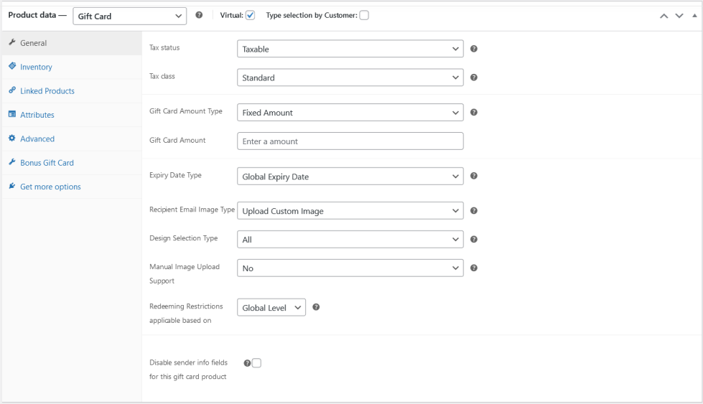Enable Type selection by Customer checkbox
This screenshot has height=404, width=703.
pos(364,16)
